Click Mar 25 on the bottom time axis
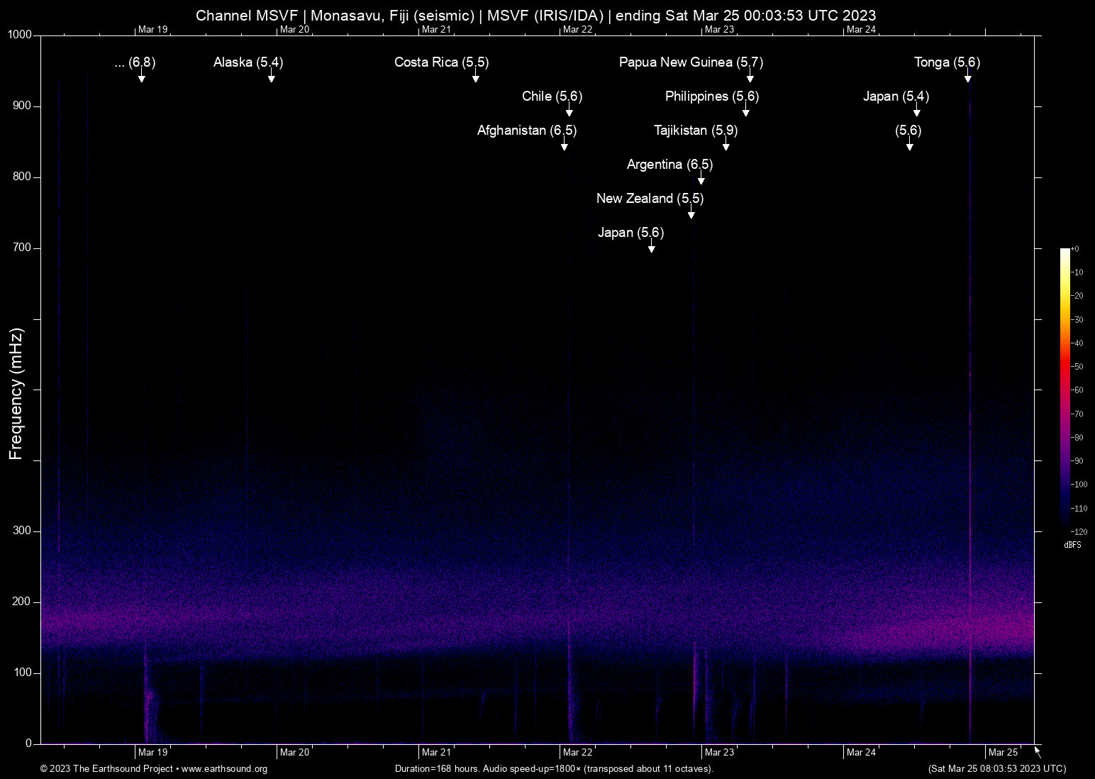The height and width of the screenshot is (779, 1095). point(1003,752)
